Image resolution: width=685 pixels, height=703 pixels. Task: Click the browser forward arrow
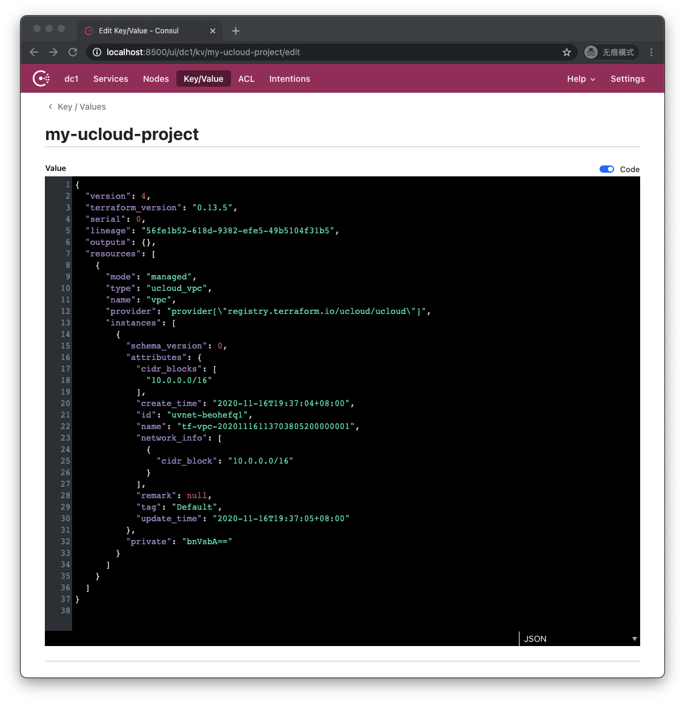coord(53,52)
